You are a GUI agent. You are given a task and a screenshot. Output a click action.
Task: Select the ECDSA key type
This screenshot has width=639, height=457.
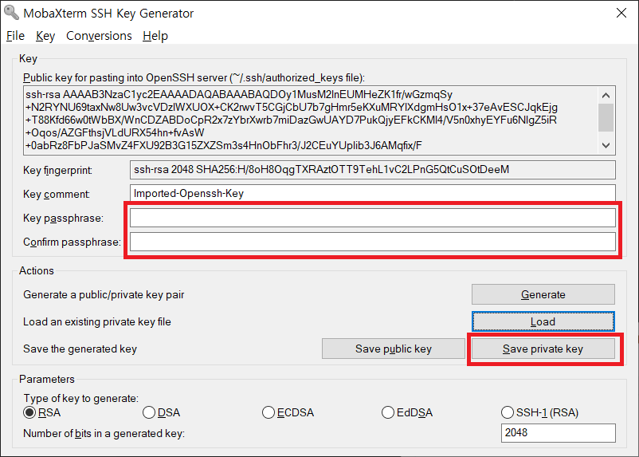point(288,412)
